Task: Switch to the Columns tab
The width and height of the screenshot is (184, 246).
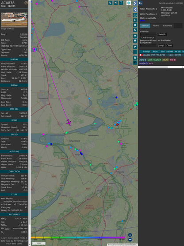Action: (167, 26)
